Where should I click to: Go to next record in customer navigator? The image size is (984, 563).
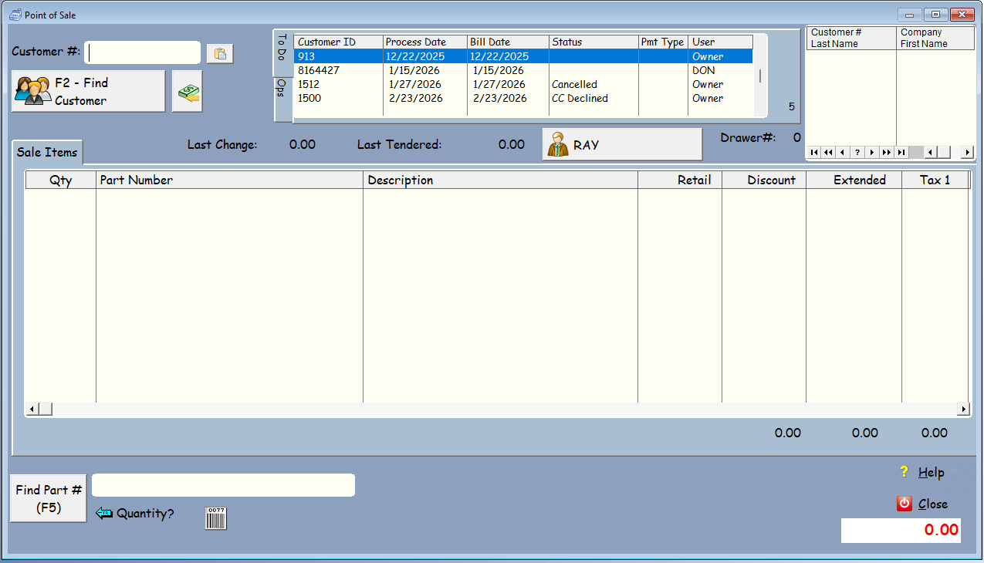pos(871,152)
